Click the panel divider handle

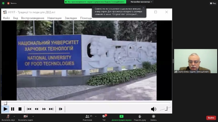[173, 61]
